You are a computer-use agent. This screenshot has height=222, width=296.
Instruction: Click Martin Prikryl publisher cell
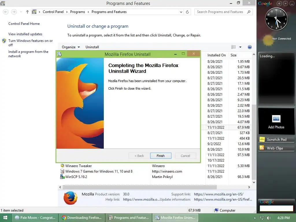(x=162, y=177)
